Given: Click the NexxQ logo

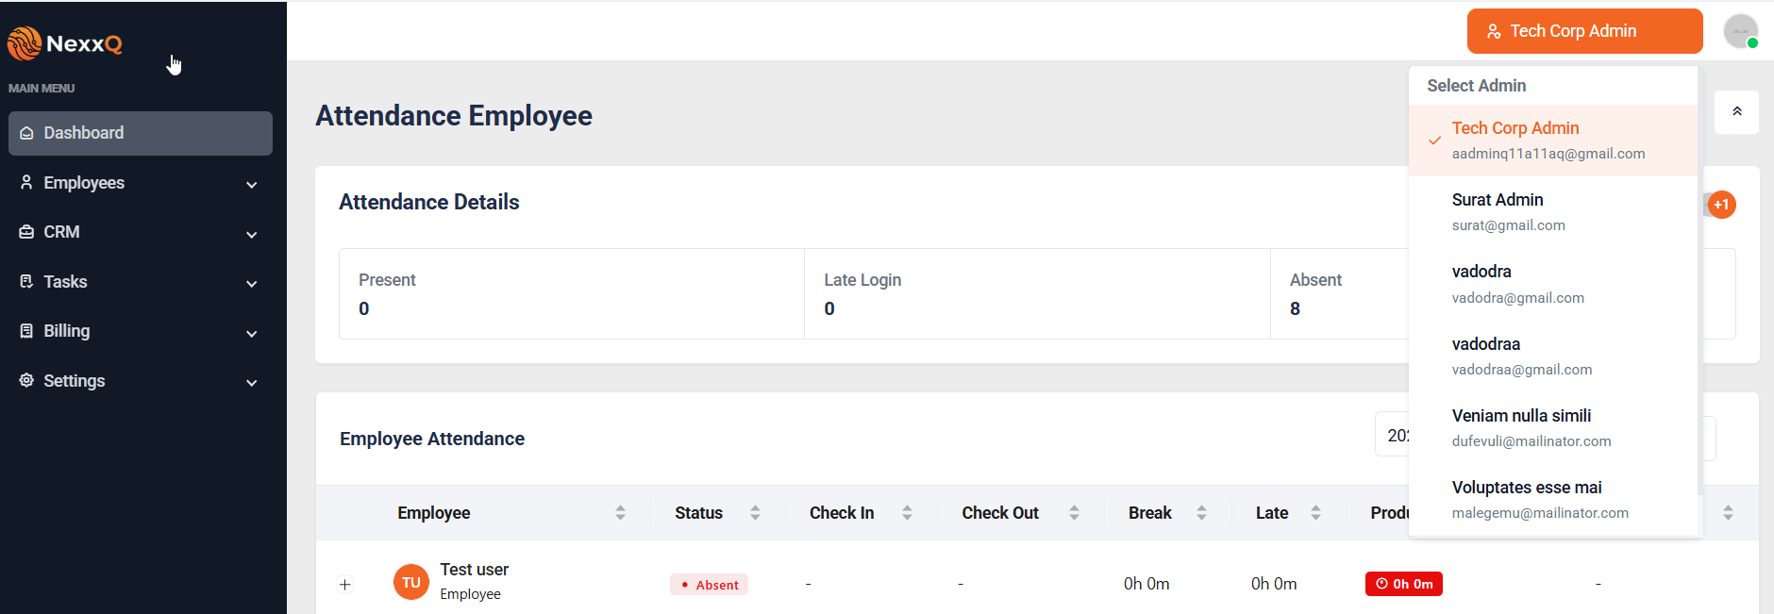Looking at the screenshot, I should click(x=65, y=43).
